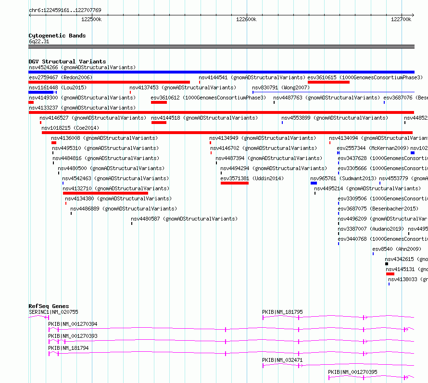The image size is (428, 383).
Task: Select PKIB|NM_032471 transcript label
Action: click(x=282, y=360)
